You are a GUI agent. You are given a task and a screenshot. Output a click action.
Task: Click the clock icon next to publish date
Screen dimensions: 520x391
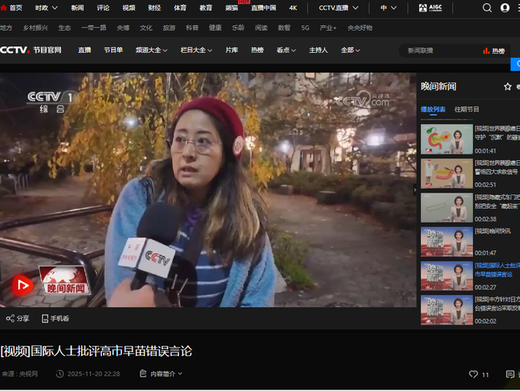(x=59, y=374)
